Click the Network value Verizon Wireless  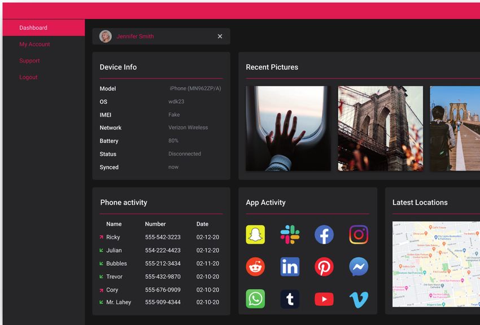[188, 128]
